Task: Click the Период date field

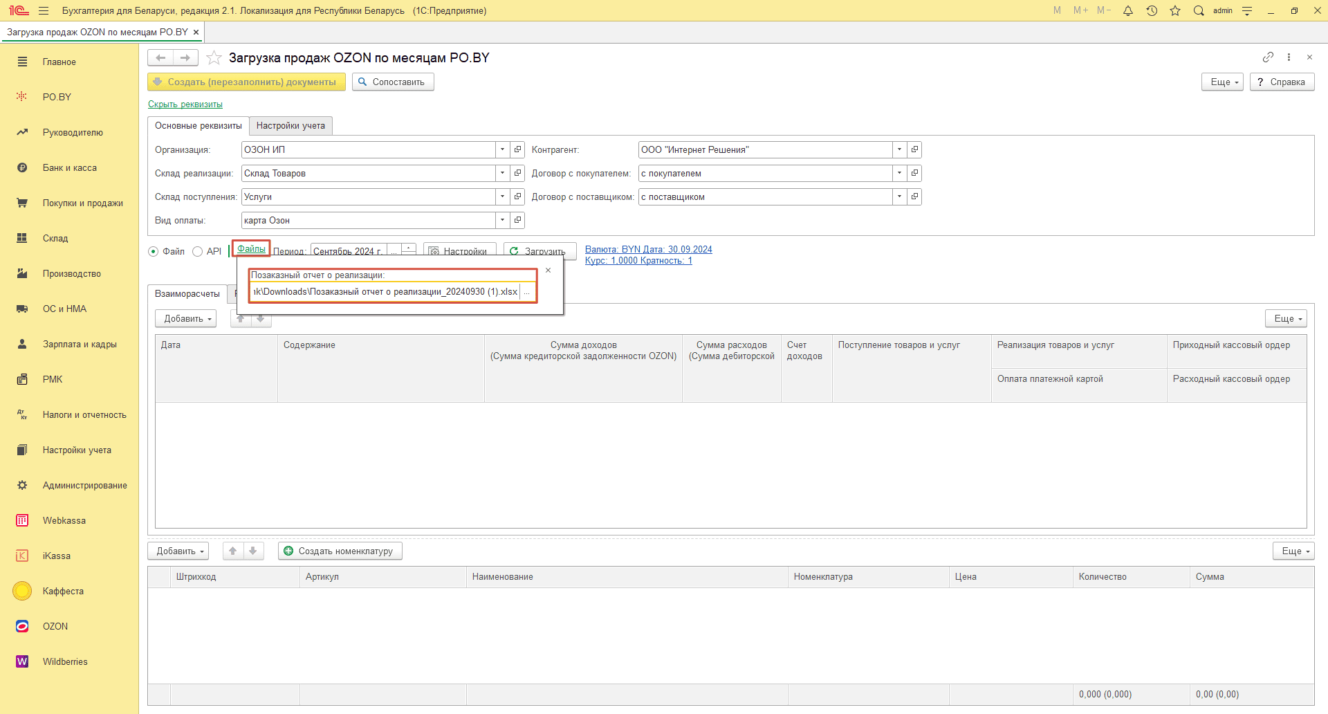Action: 349,250
